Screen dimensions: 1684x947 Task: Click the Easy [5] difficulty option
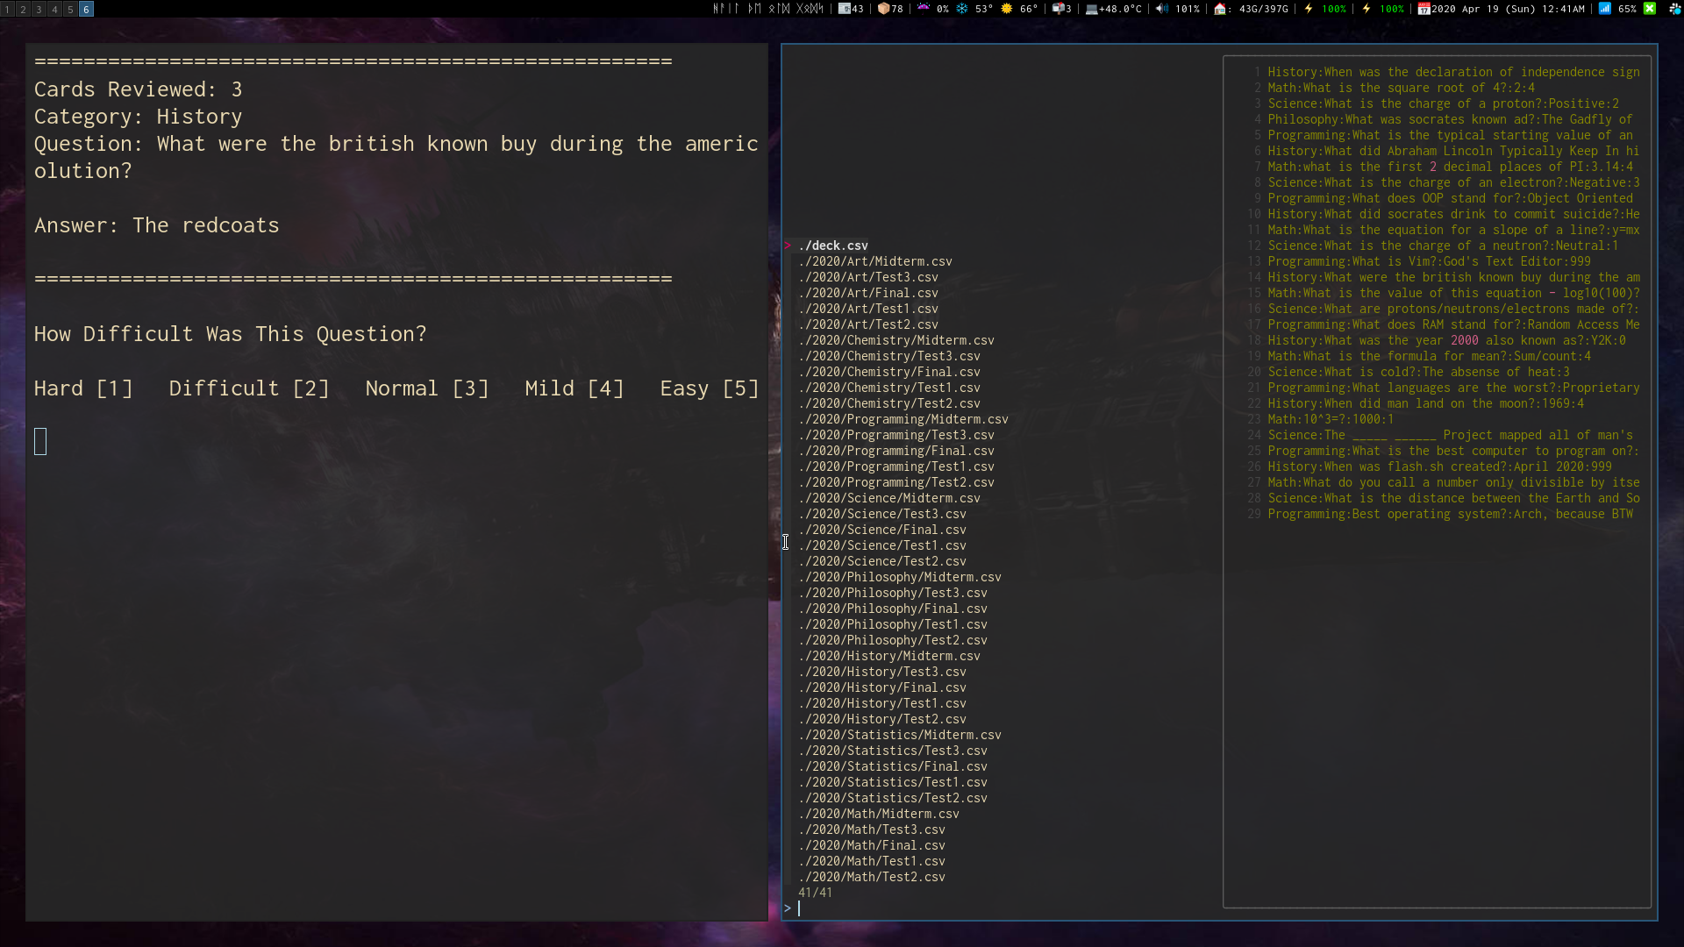click(x=709, y=388)
